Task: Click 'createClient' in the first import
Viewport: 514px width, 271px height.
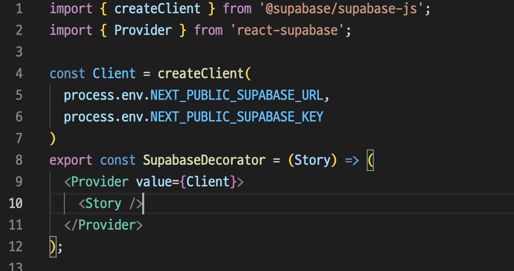Action: 158,9
